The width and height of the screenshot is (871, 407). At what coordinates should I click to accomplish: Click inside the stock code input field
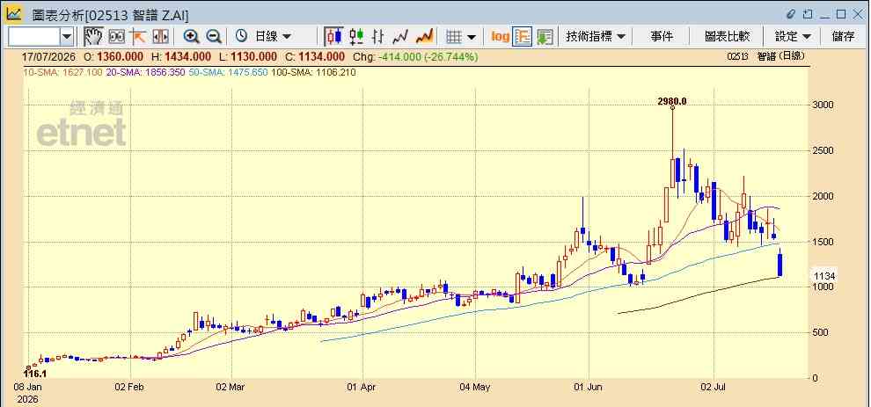click(x=33, y=37)
